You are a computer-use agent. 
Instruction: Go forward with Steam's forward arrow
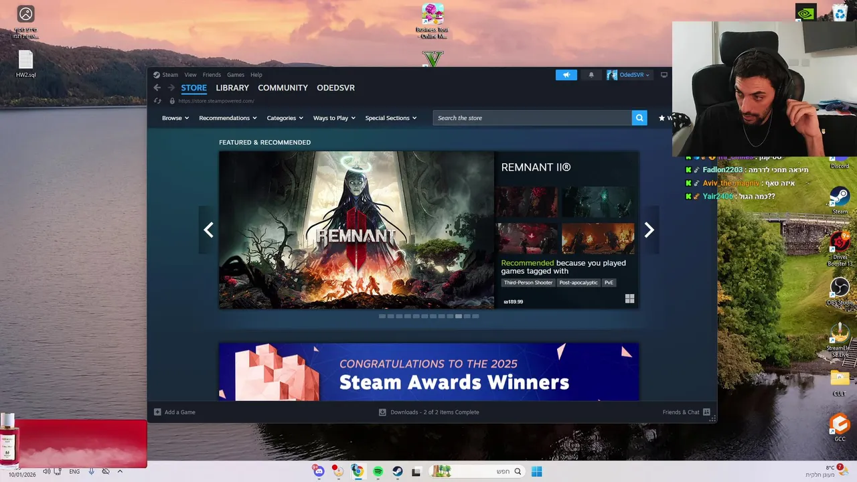point(171,88)
